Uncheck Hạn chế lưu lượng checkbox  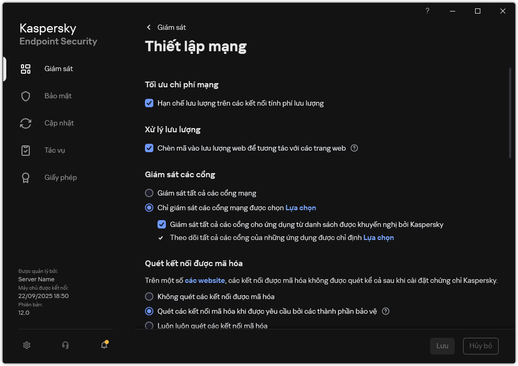point(149,103)
